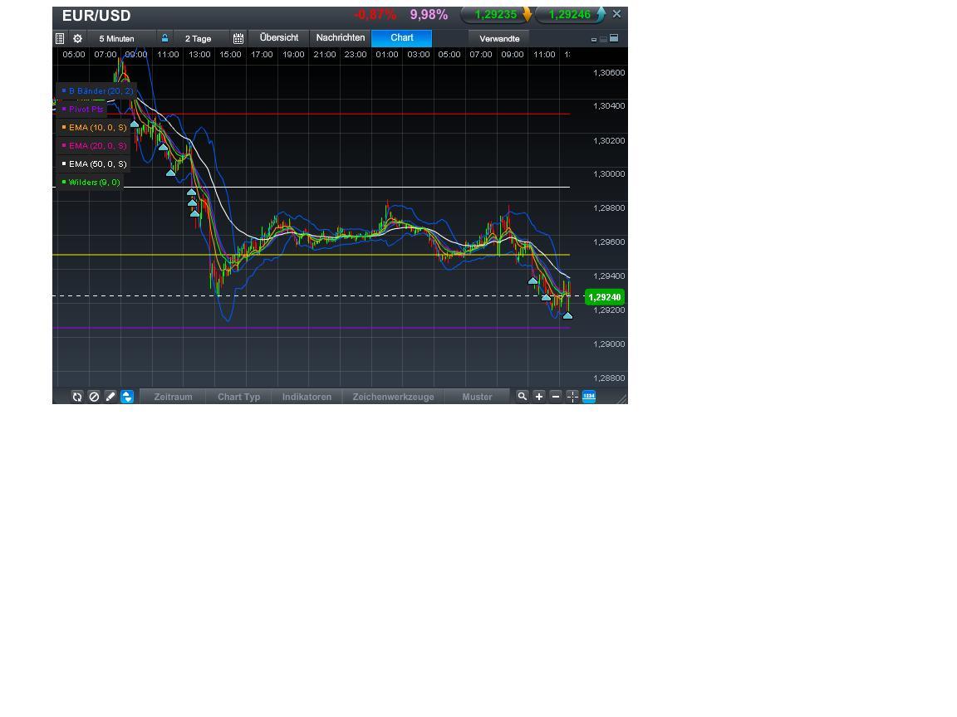Screen dimensions: 957x717
Task: Click the EMA (50, 0, S) legend label
Action: (x=98, y=164)
